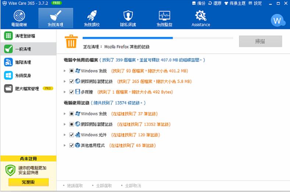Image resolution: width=290 pixels, height=192 pixels.
Task: Click 全部取消 link at bottom
Action: click(x=133, y=186)
